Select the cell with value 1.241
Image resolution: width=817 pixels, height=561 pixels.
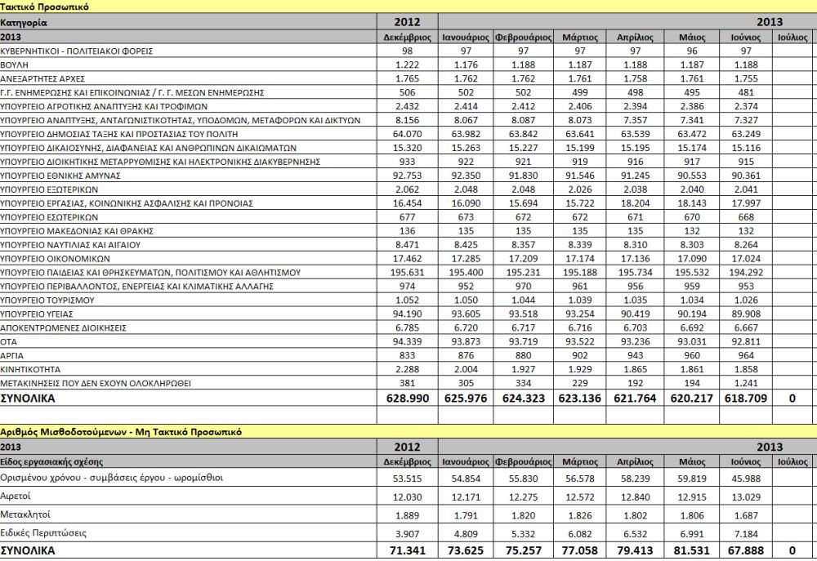pyautogui.click(x=745, y=384)
